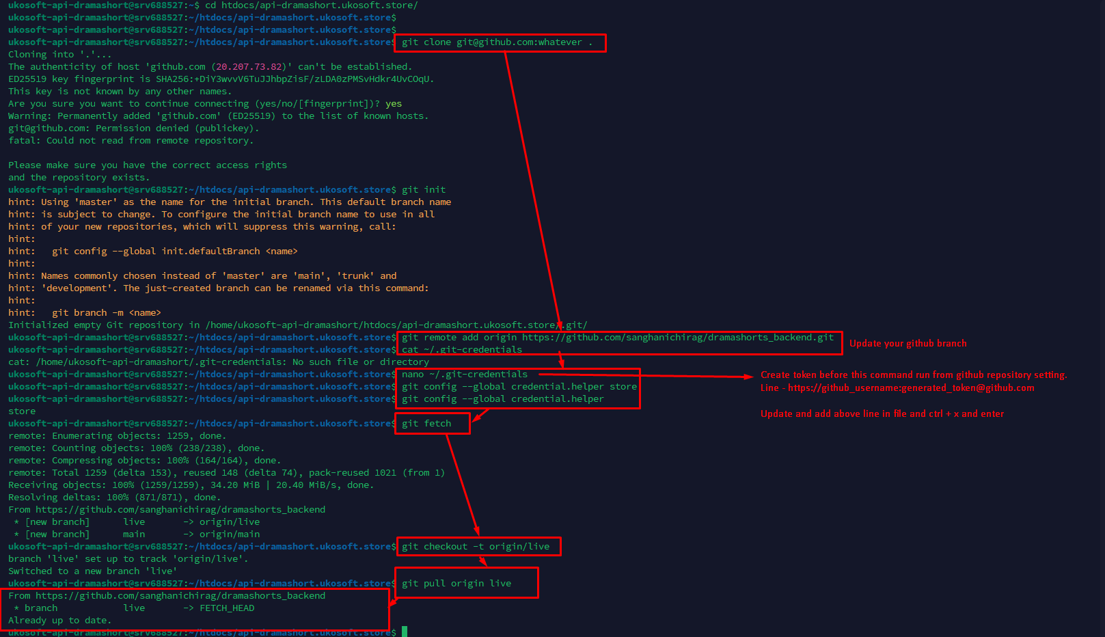Click the 'nano ~/.git-credentials' command
1105x637 pixels.
click(465, 375)
